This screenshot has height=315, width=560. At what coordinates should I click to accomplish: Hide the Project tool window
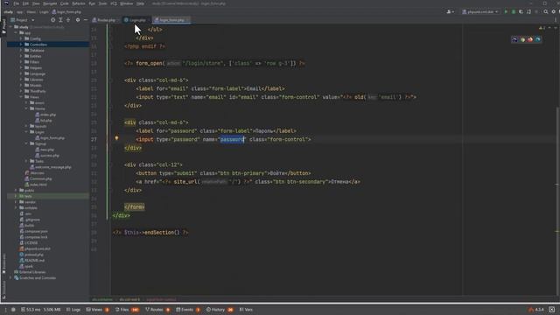point(86,20)
